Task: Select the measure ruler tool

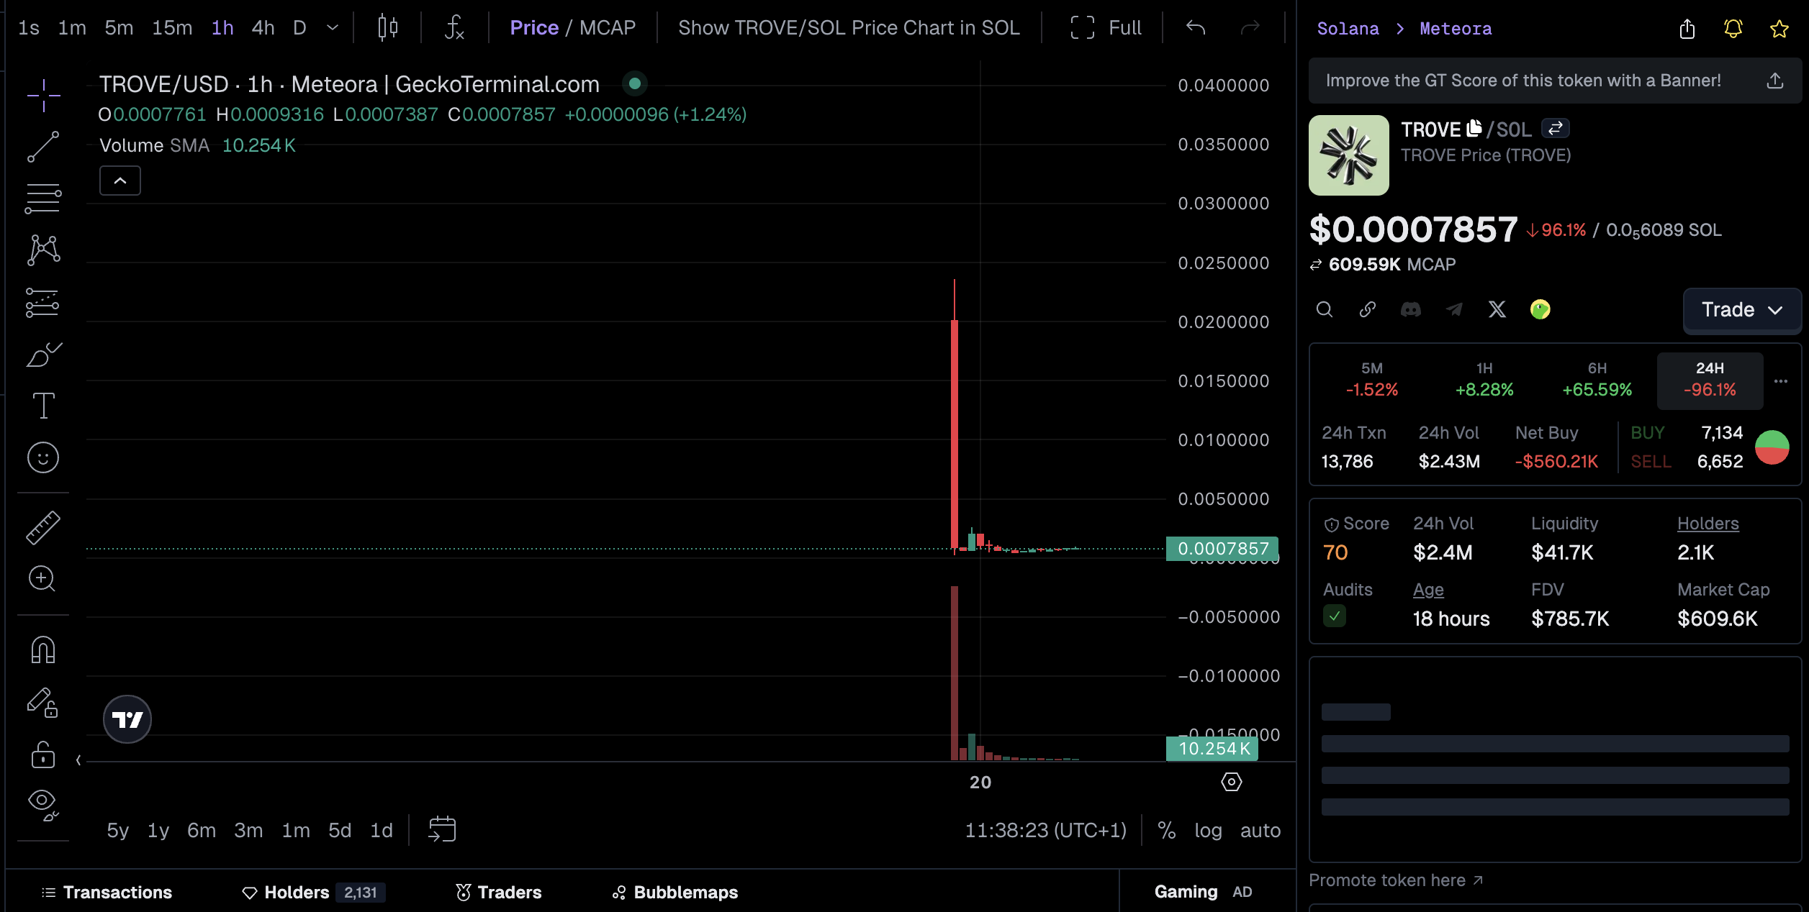Action: tap(42, 527)
